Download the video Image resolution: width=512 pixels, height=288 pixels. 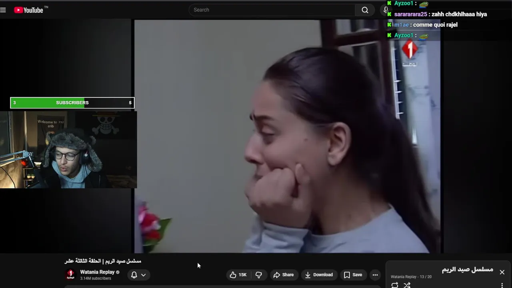coord(319,275)
